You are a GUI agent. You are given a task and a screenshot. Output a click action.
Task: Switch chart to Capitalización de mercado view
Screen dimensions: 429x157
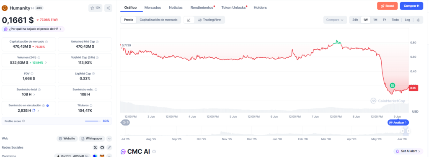coord(158,20)
